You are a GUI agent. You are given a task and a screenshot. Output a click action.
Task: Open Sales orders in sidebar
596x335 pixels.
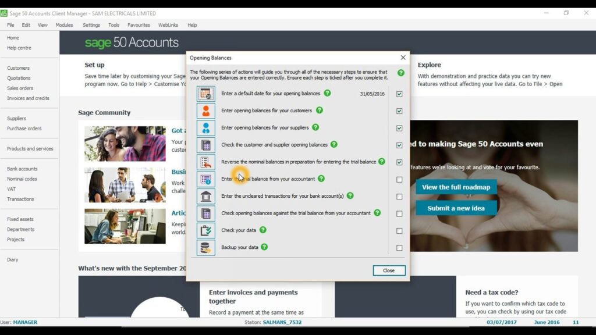click(x=20, y=88)
